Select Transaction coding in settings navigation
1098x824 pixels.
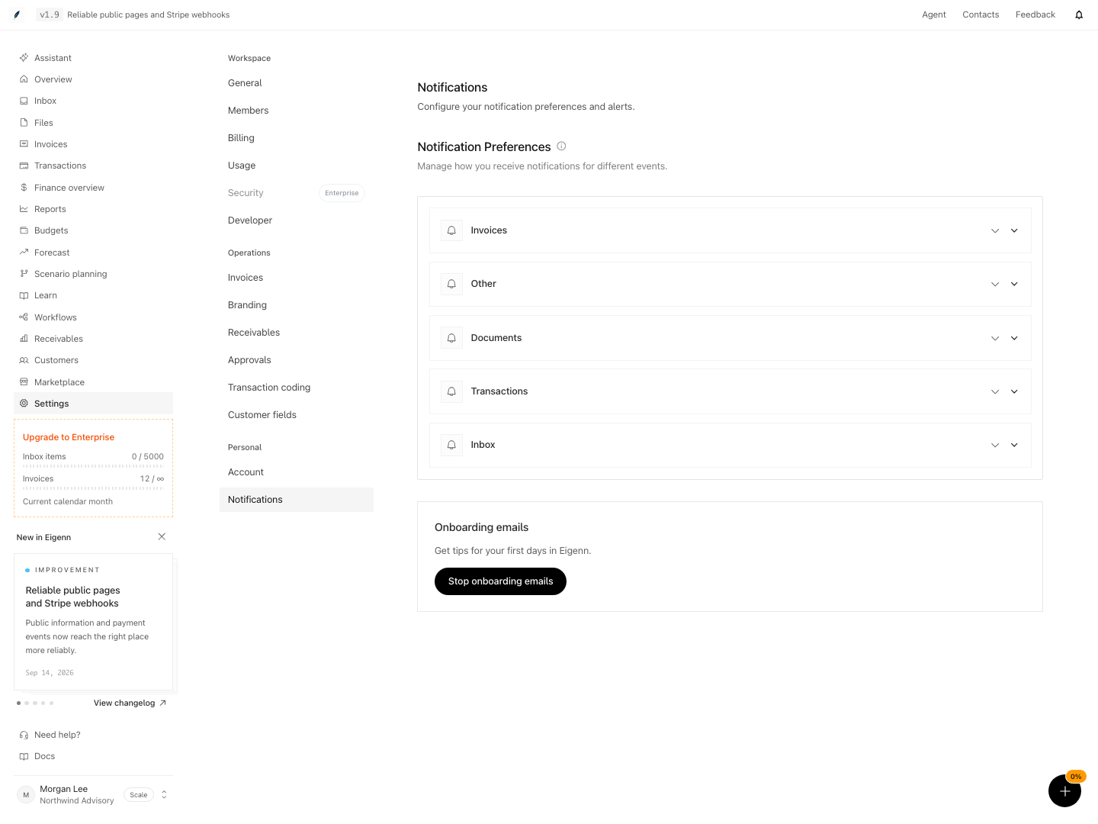(x=297, y=388)
